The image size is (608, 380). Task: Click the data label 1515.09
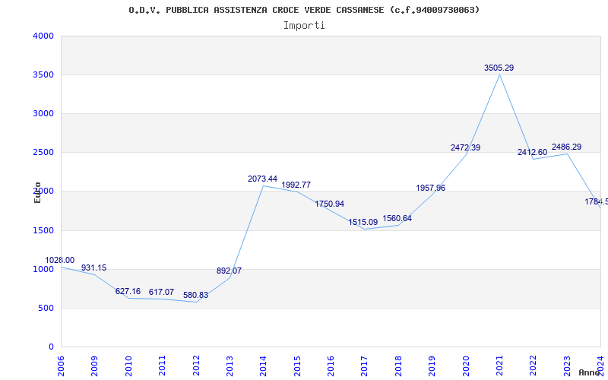[363, 222]
